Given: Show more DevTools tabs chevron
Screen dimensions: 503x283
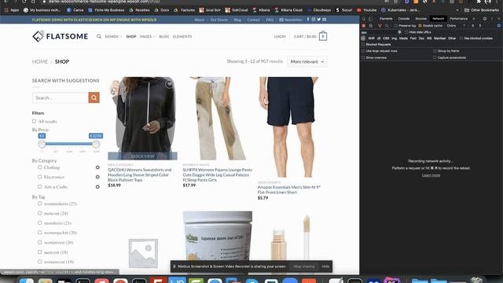Looking at the screenshot, I should pyautogui.click(x=474, y=19).
